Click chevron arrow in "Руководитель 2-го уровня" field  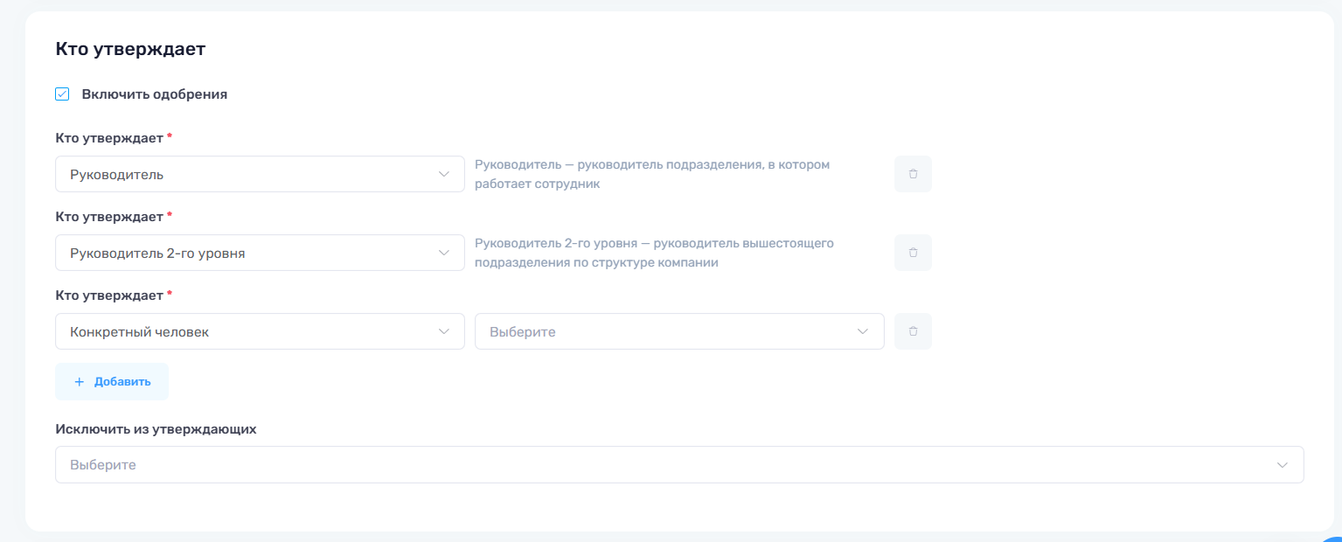click(443, 253)
